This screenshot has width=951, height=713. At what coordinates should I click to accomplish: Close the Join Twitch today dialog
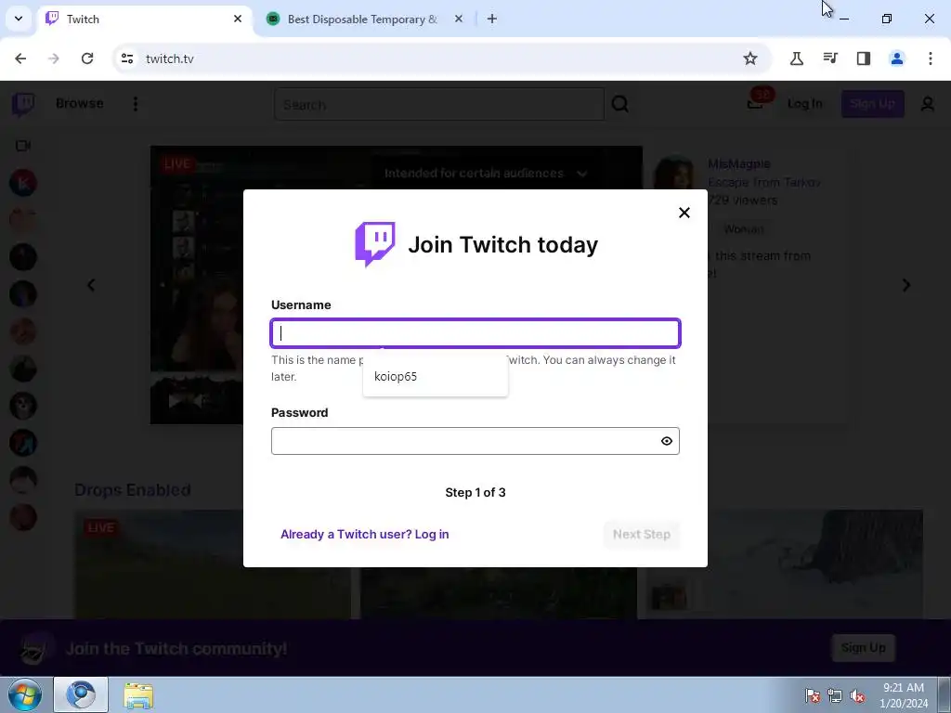coord(684,213)
